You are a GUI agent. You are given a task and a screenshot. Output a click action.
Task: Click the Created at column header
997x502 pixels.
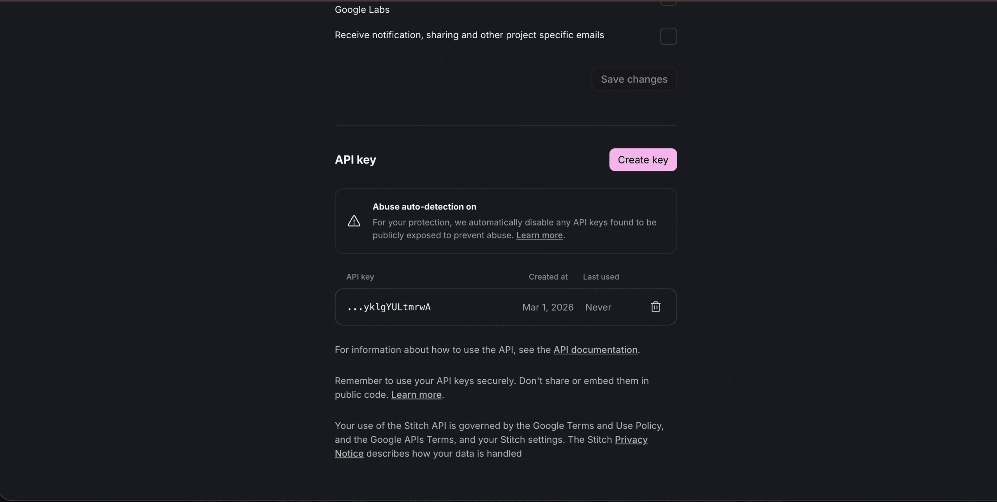click(x=548, y=277)
